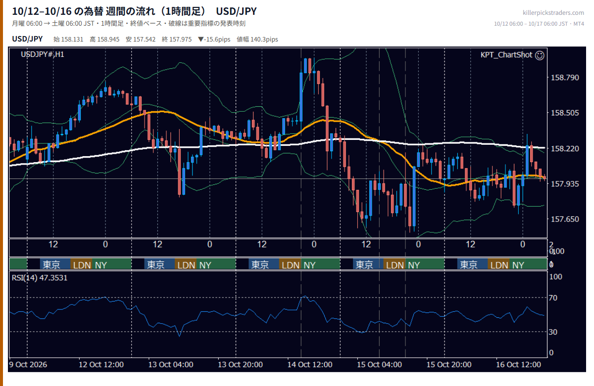594x386 pixels.
Task: Click the USDJPY#,H1 chart symbol label
Action: click(x=43, y=54)
